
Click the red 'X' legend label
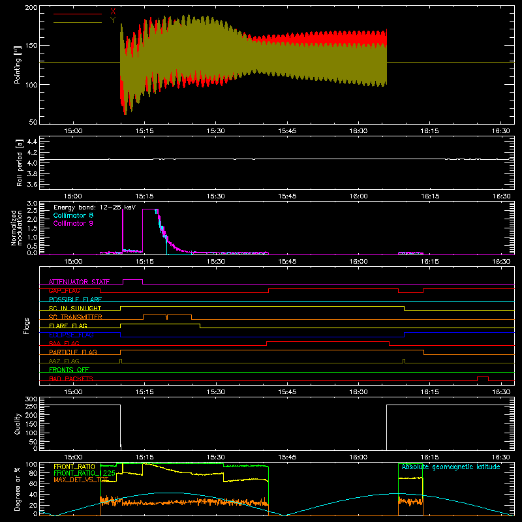tap(113, 12)
